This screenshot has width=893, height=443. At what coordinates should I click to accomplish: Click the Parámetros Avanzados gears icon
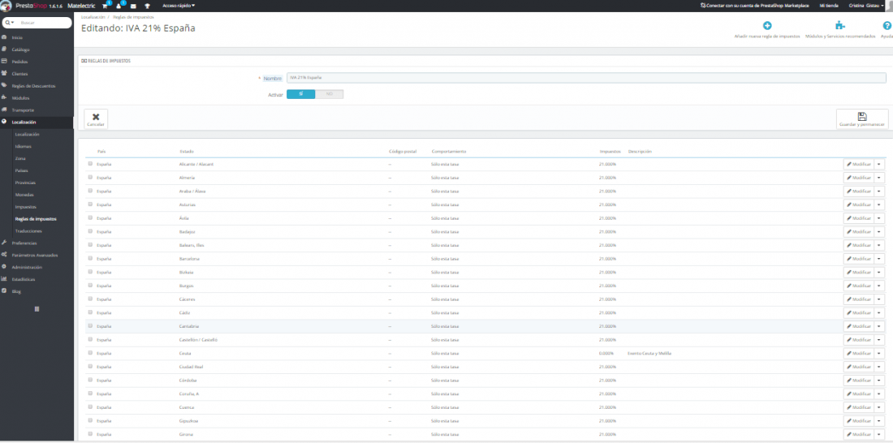(x=4, y=255)
